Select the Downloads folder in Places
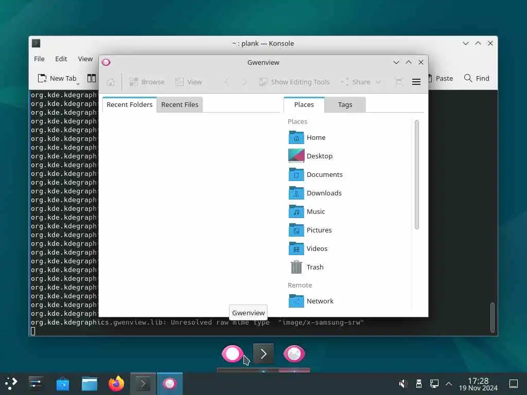This screenshot has height=395, width=527. click(315, 193)
